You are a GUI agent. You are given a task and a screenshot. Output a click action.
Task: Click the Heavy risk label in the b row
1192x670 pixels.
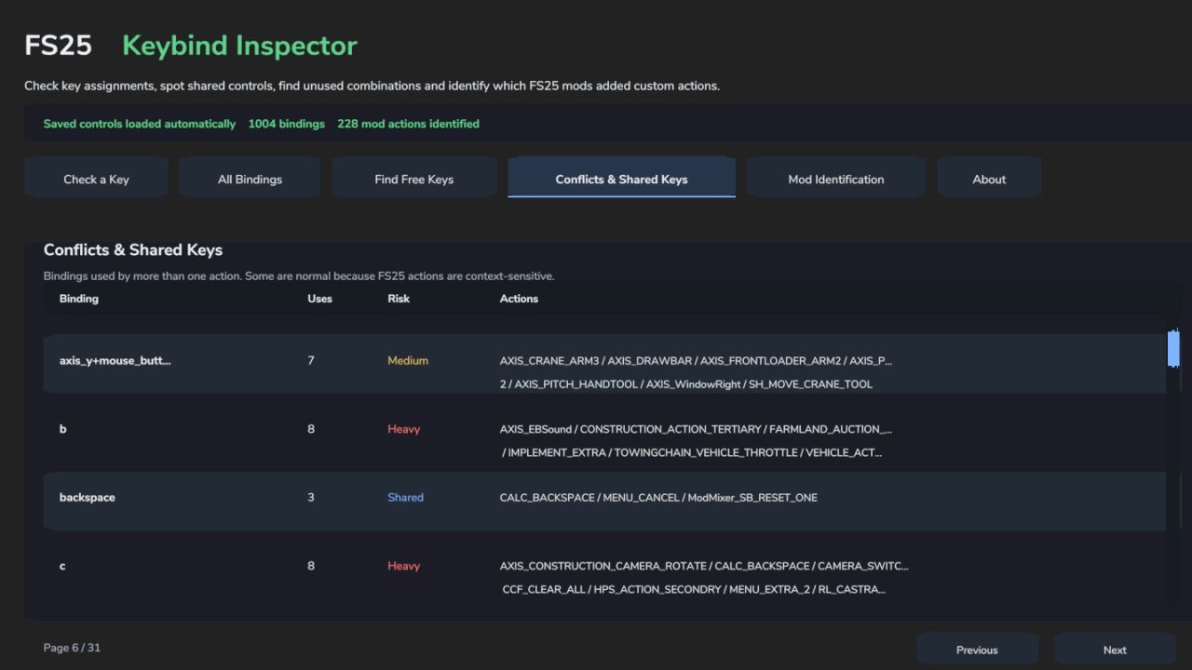tap(404, 429)
